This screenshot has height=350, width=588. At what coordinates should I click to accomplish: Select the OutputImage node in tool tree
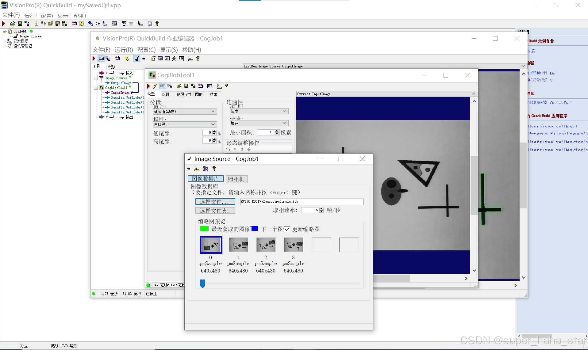click(121, 83)
